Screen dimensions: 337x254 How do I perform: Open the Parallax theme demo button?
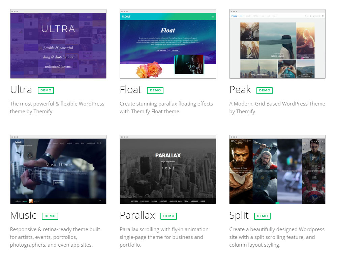(168, 216)
